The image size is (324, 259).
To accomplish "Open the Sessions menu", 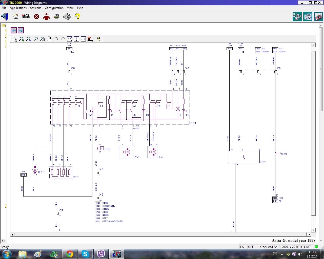I will [x=36, y=8].
